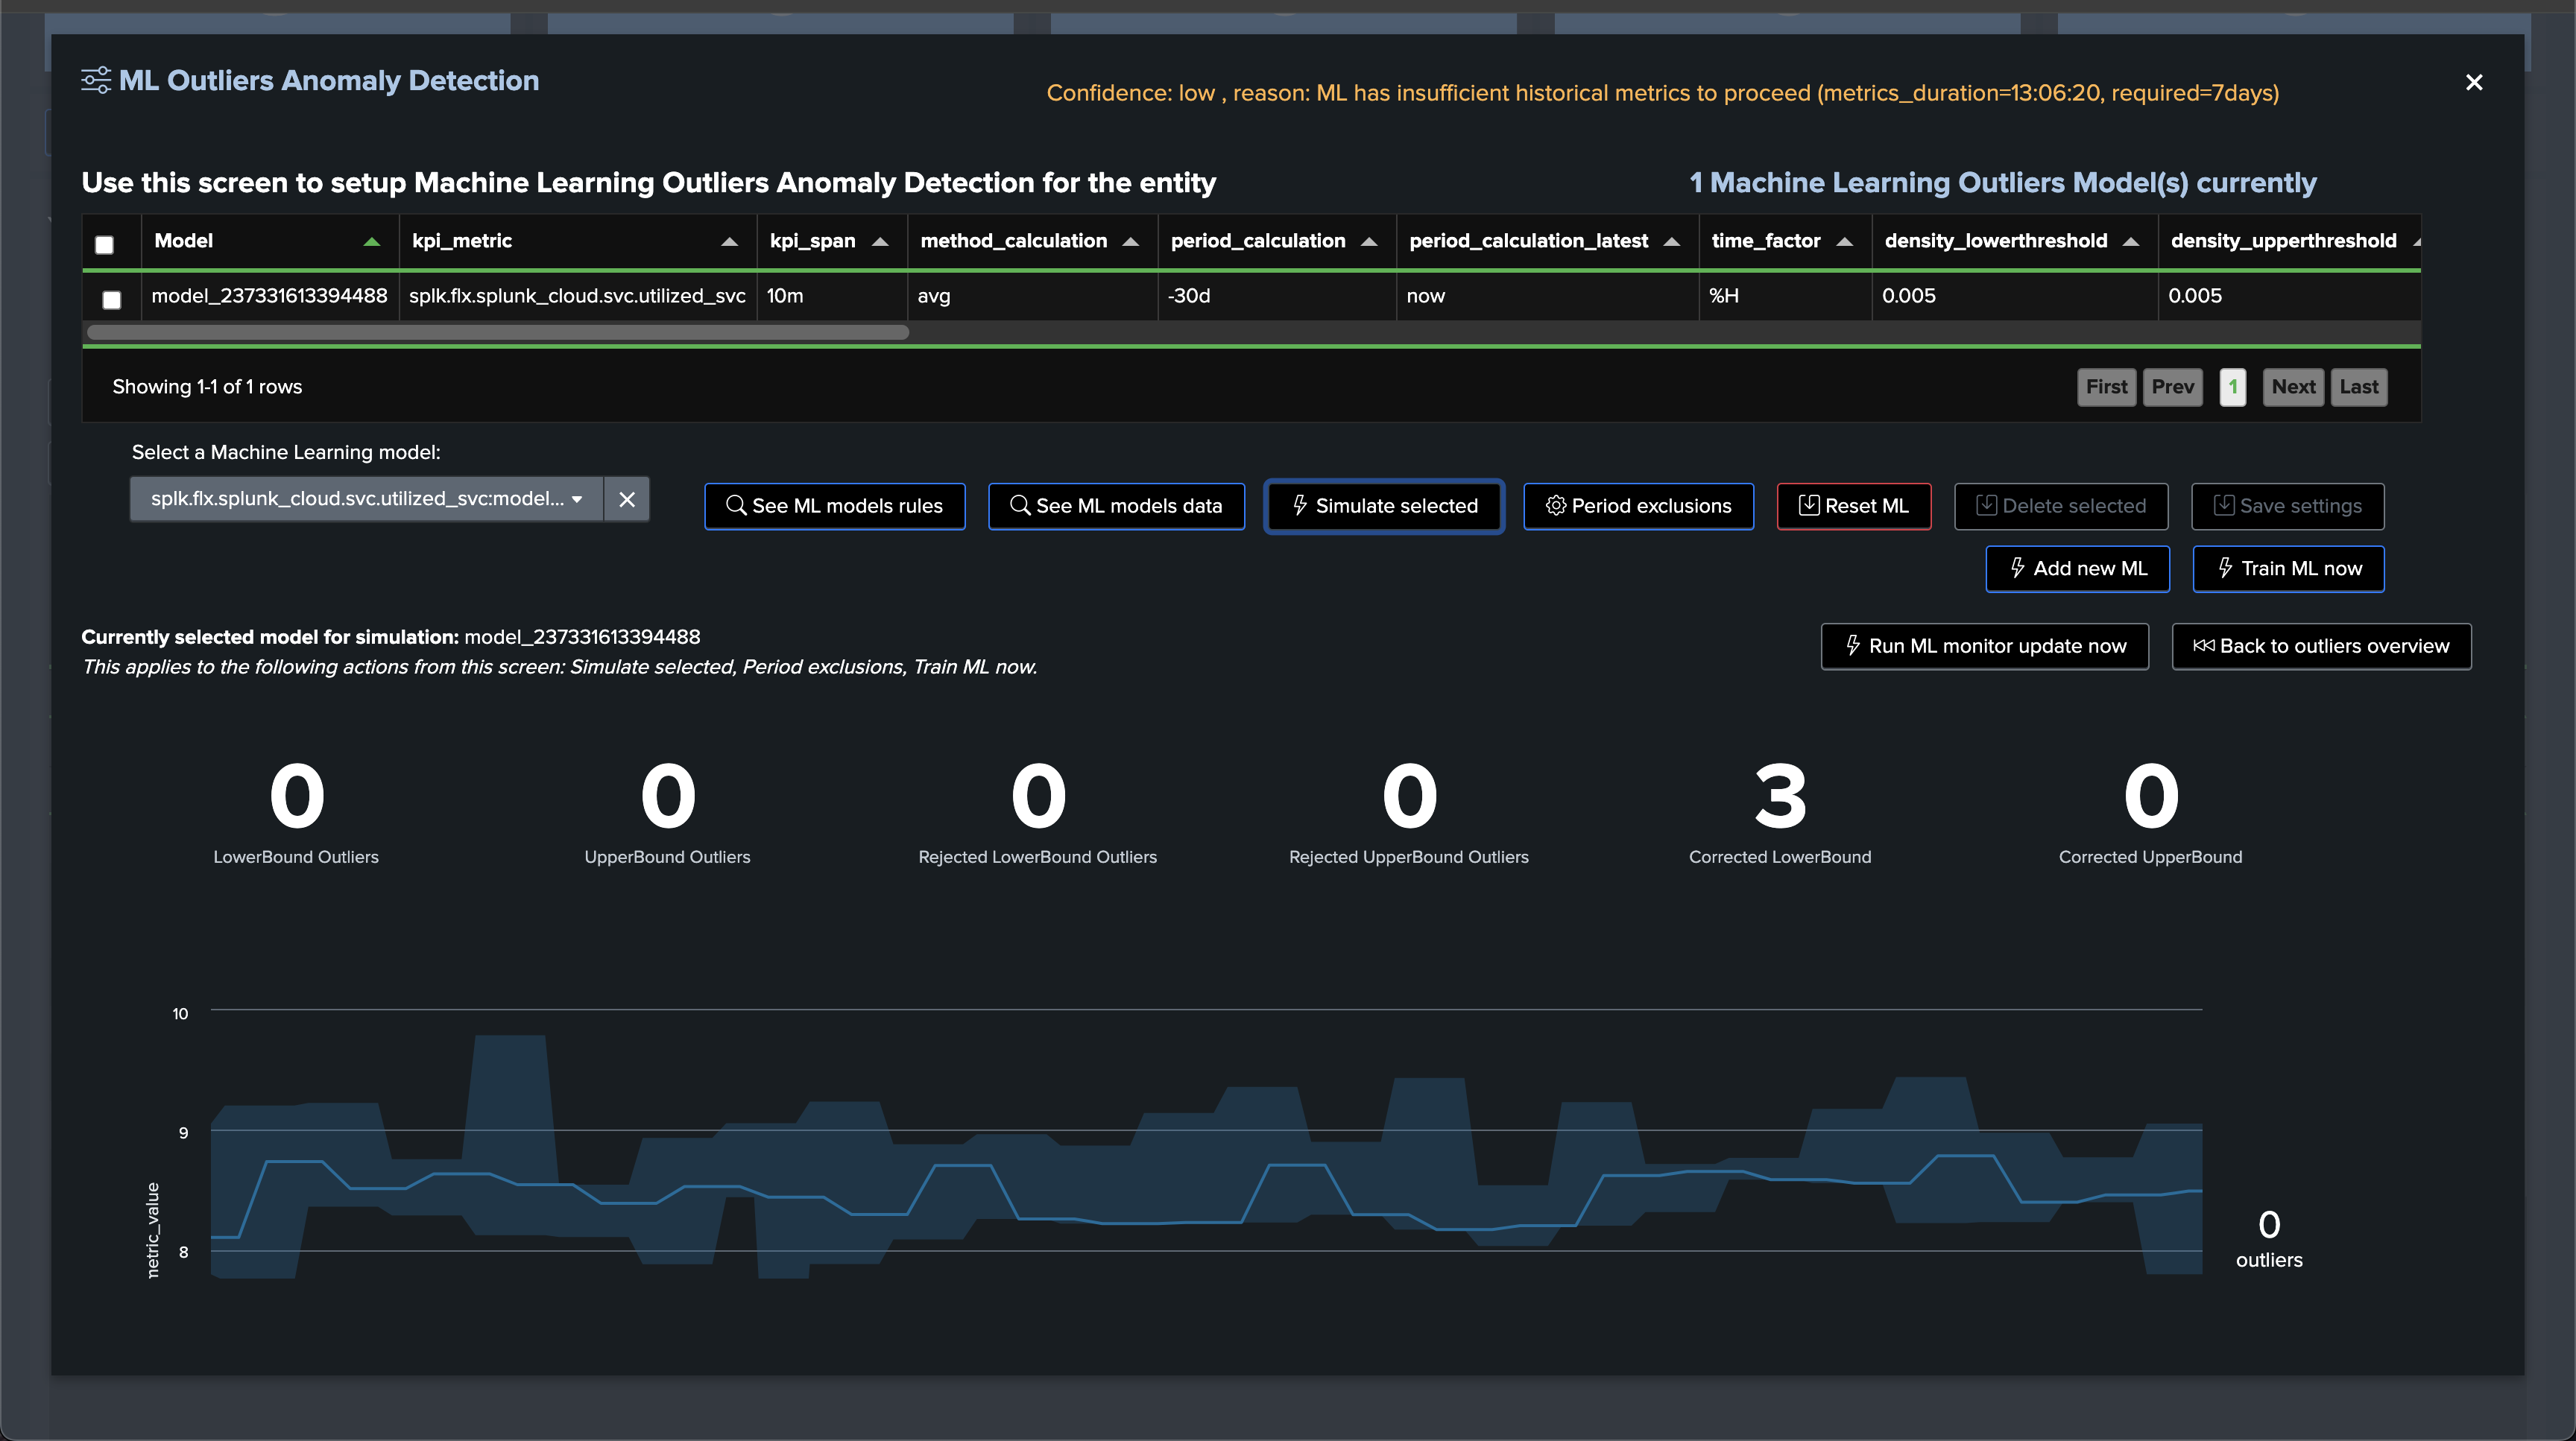Screen dimensions: 2576x1441
Task: Click the gear icon on Period exclusions
Action: click(1556, 506)
